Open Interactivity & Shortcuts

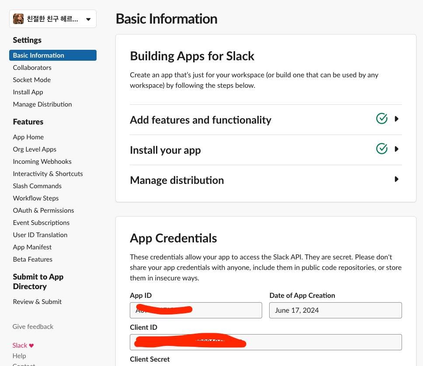point(48,174)
